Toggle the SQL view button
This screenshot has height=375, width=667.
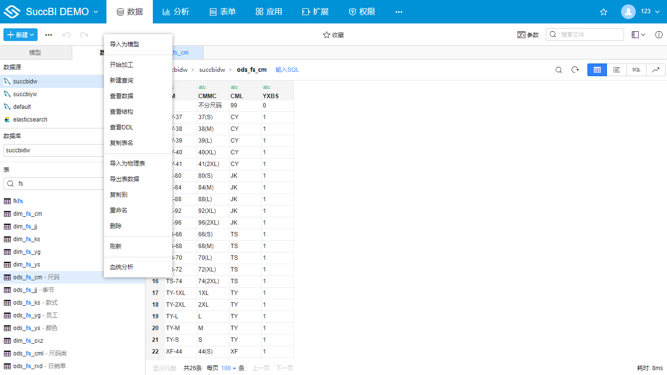[636, 70]
